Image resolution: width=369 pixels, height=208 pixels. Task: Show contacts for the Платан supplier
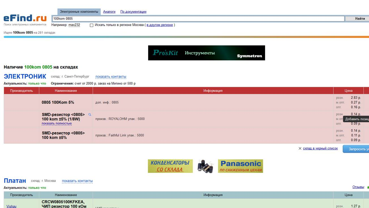point(77,181)
